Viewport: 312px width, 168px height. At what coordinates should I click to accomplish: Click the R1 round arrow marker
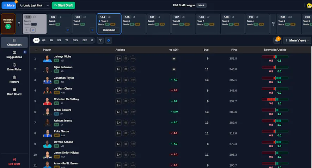click(19, 24)
